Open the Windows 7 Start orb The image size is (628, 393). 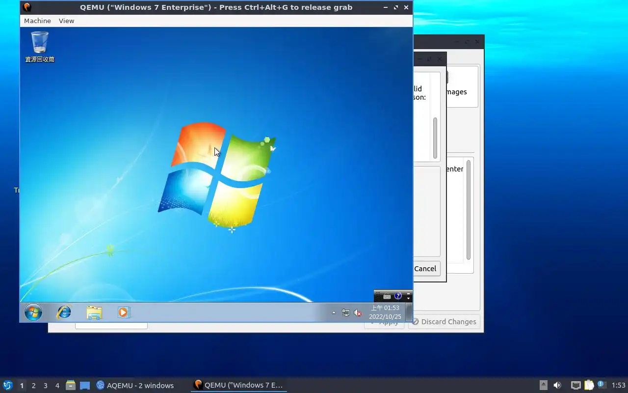(x=33, y=312)
